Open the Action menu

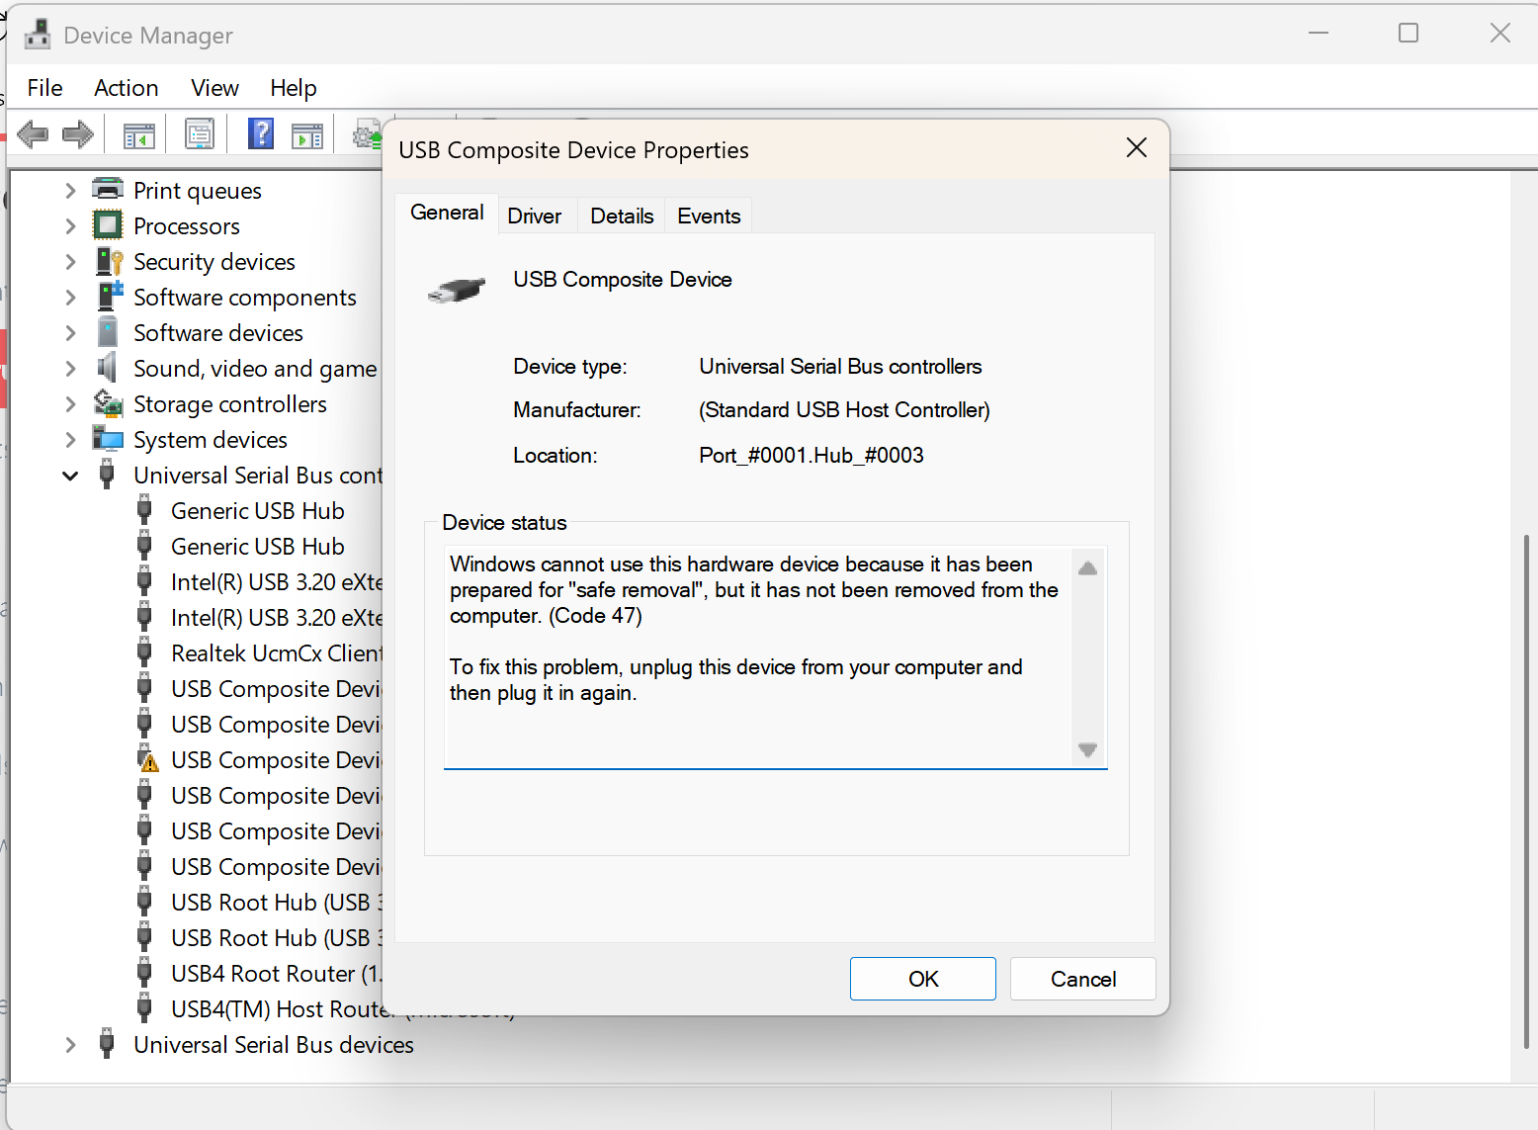(127, 88)
